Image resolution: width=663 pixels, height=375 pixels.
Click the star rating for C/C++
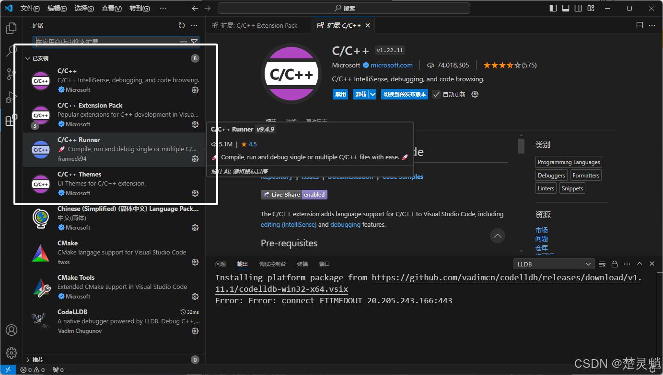(510, 65)
